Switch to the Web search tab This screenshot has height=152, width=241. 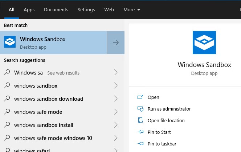[109, 10]
